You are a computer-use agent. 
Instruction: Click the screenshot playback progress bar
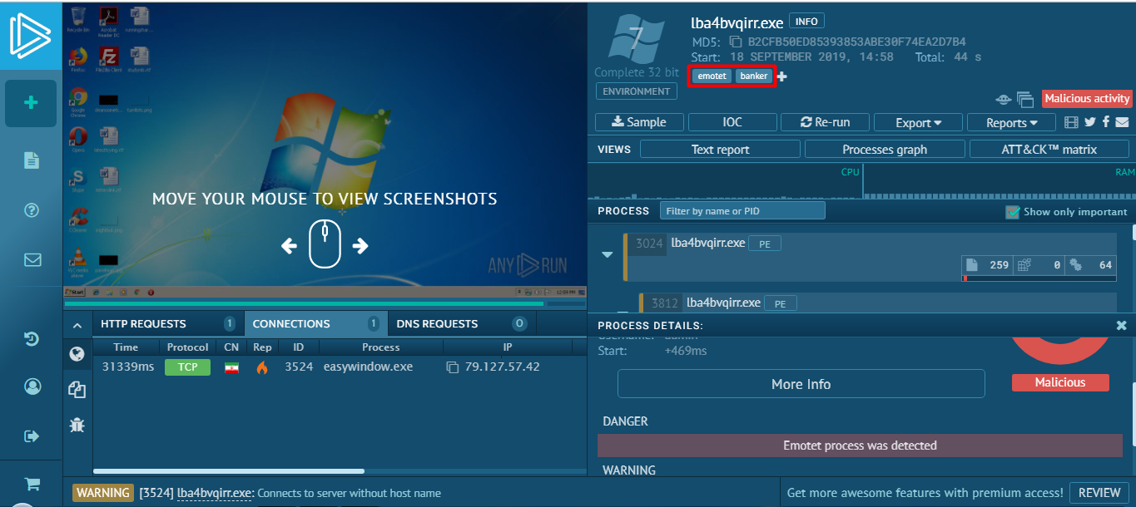[x=325, y=303]
